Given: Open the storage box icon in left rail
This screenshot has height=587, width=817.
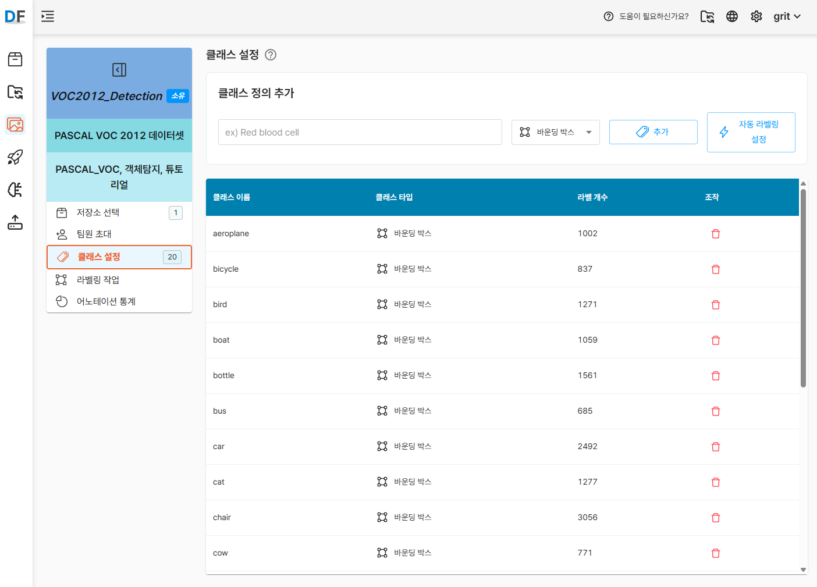Looking at the screenshot, I should coord(15,59).
